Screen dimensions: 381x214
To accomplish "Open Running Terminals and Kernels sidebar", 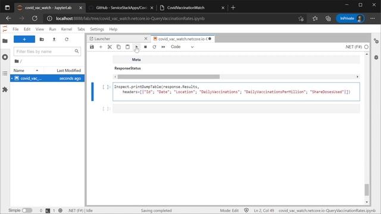I will [5, 57].
